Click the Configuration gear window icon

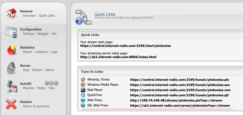[x=11, y=32]
